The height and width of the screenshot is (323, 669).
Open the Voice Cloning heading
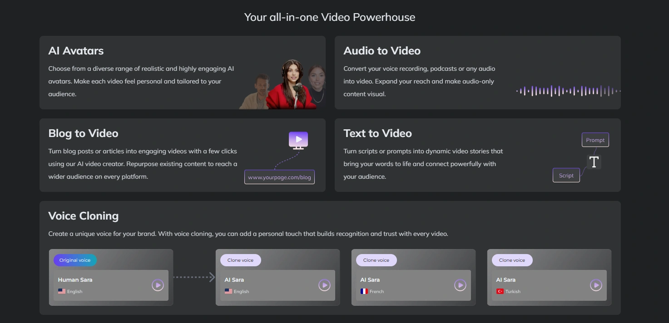point(84,216)
